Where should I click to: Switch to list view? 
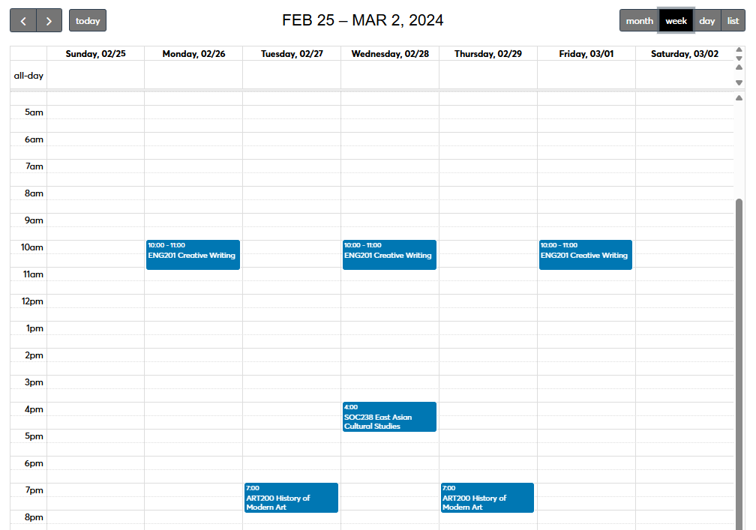click(733, 20)
